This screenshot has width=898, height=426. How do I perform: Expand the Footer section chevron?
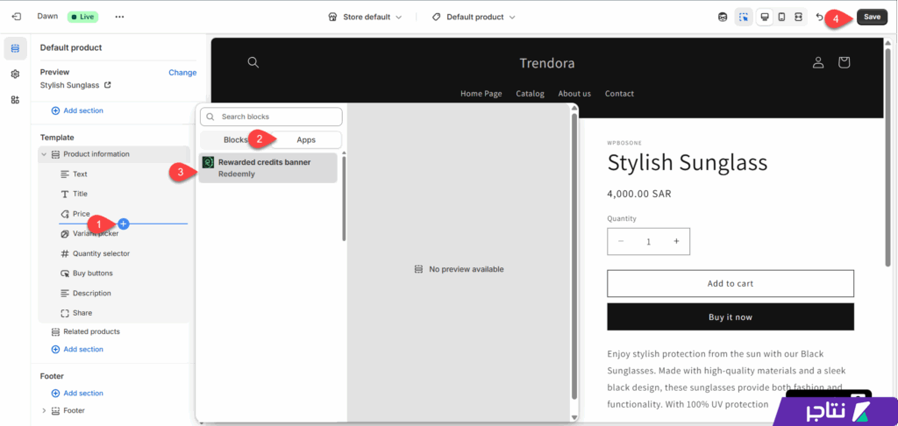pyautogui.click(x=44, y=410)
